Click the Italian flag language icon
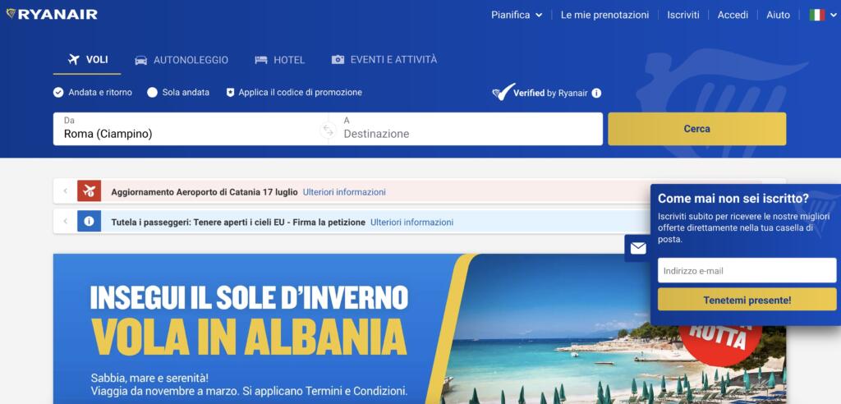841x404 pixels. pyautogui.click(x=817, y=15)
